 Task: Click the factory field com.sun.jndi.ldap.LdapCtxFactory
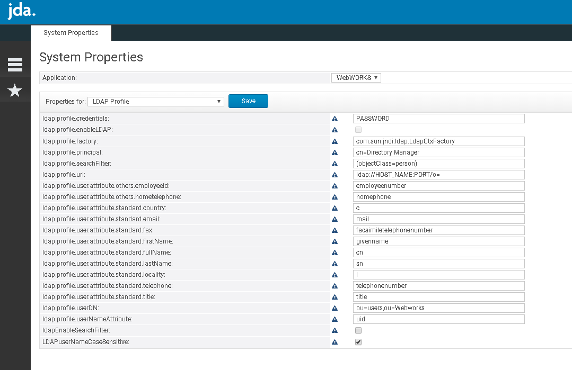tap(439, 141)
